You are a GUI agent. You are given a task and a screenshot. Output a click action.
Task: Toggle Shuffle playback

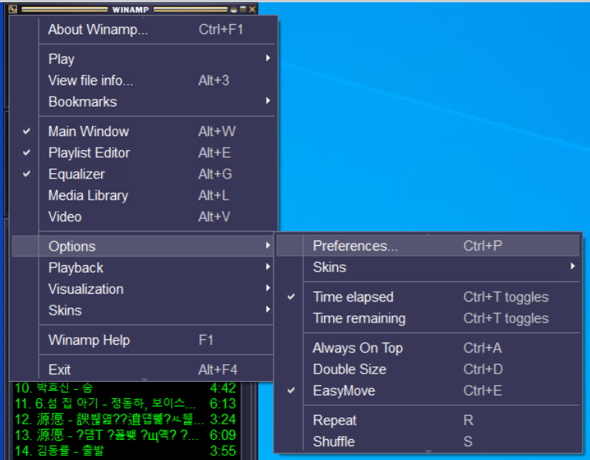(x=428, y=441)
